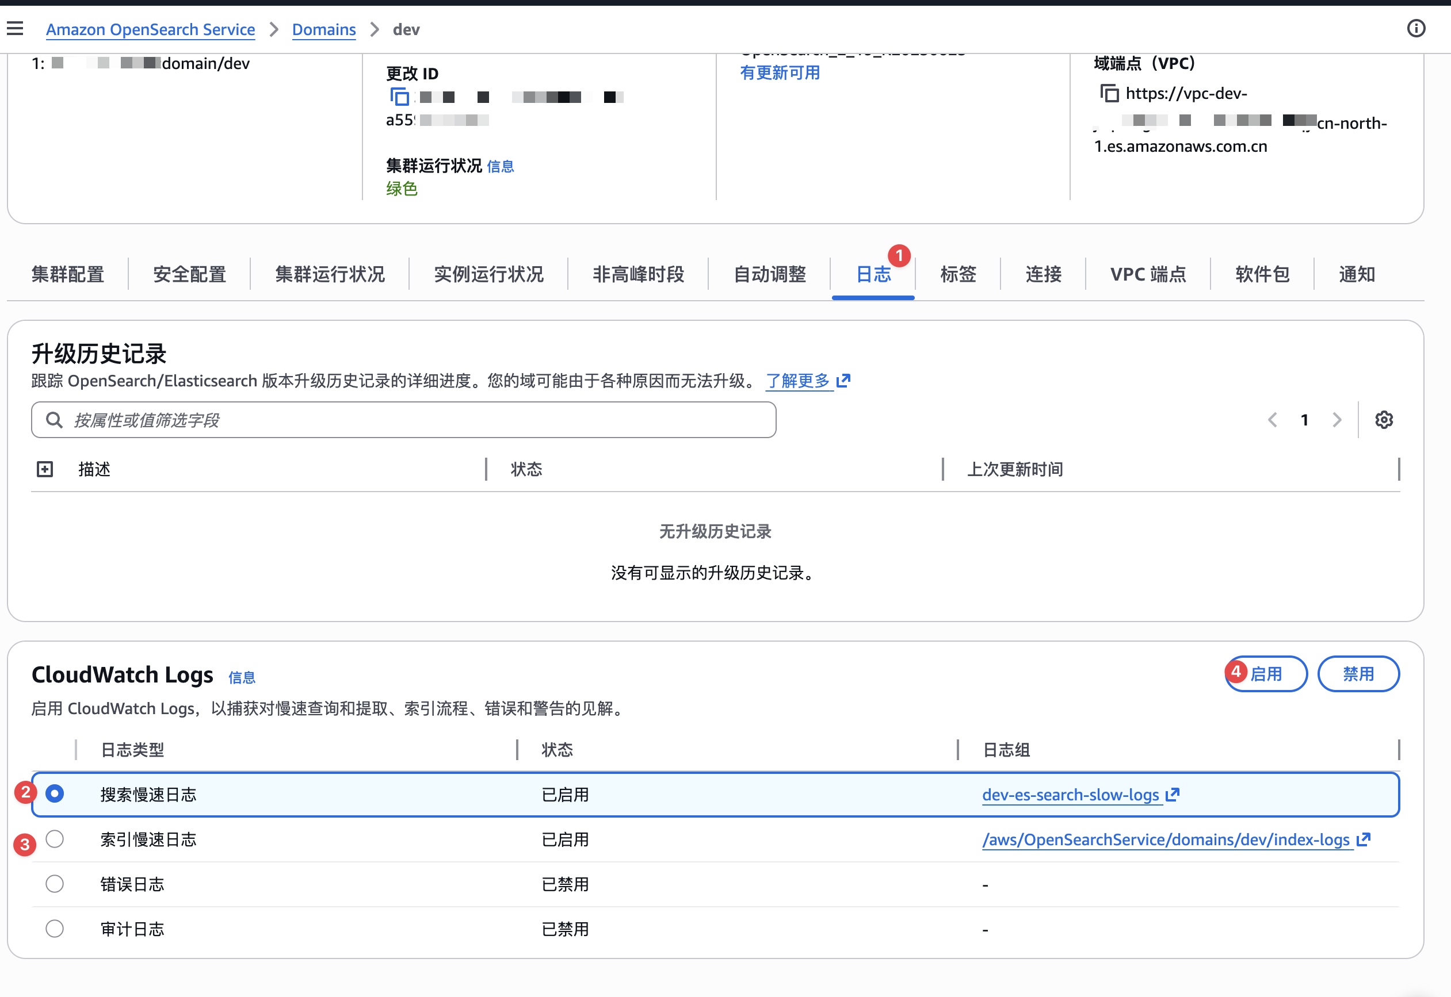Select the 错误日志 radio button
Viewport: 1451px width, 997px height.
coord(55,884)
